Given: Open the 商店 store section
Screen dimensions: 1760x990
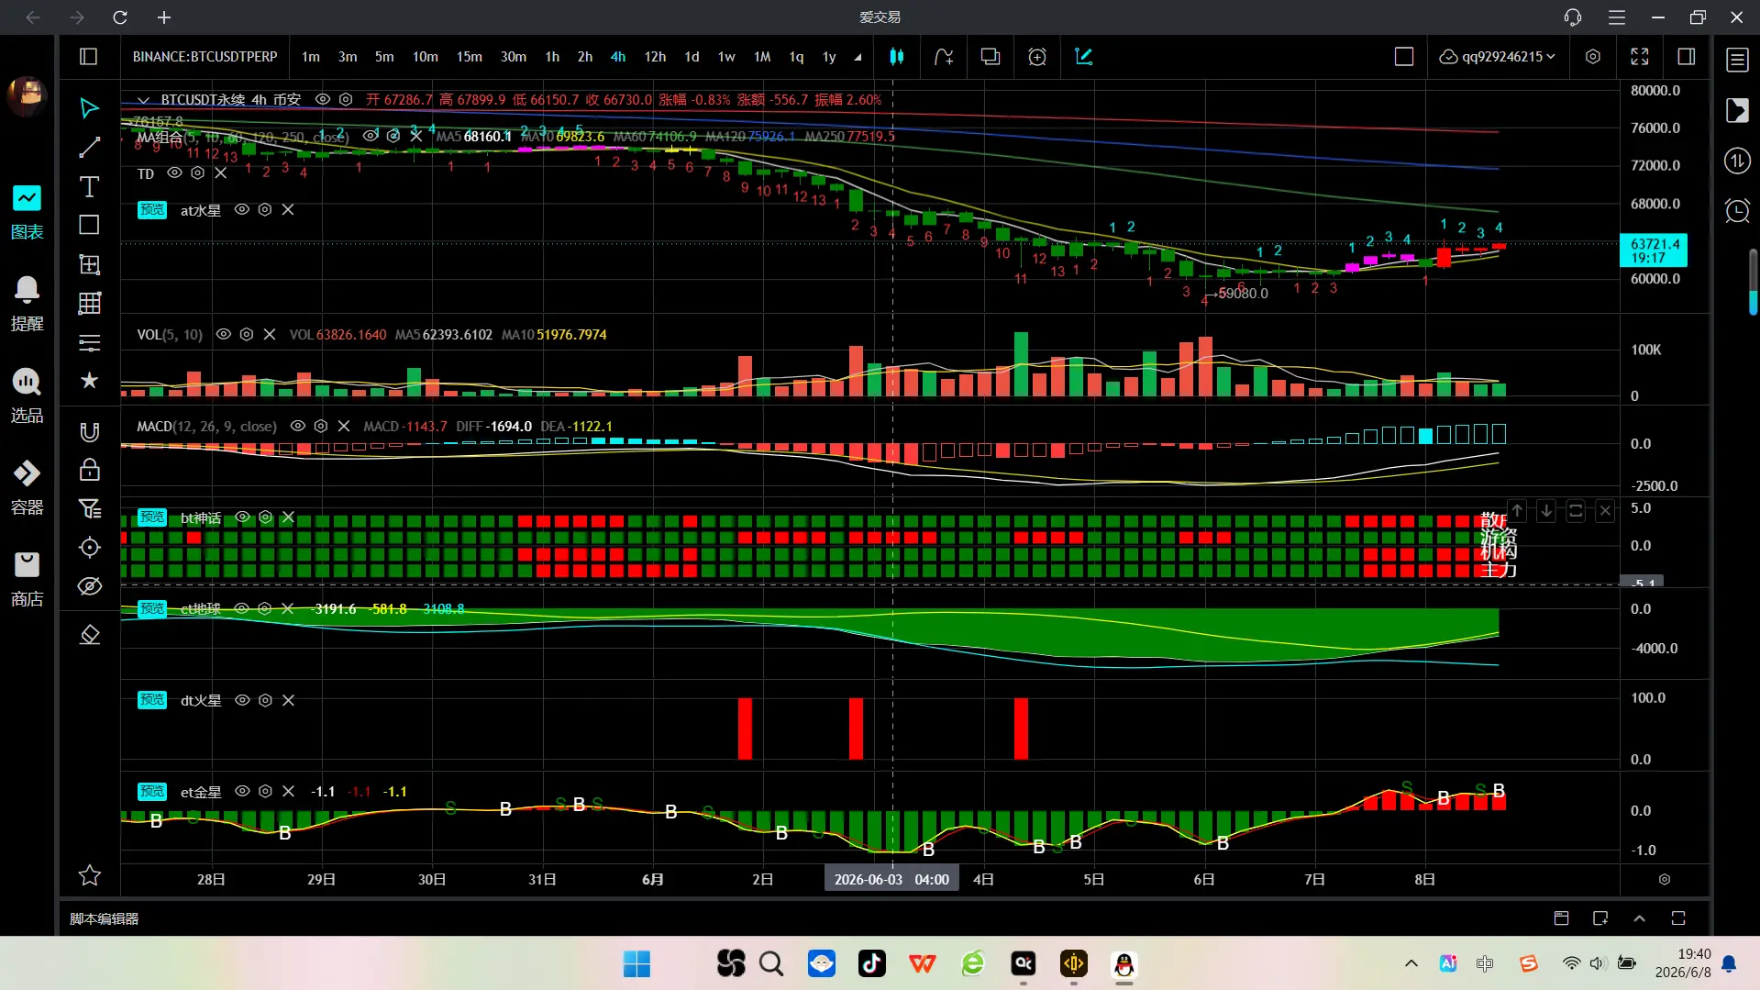Looking at the screenshot, I should 27,580.
